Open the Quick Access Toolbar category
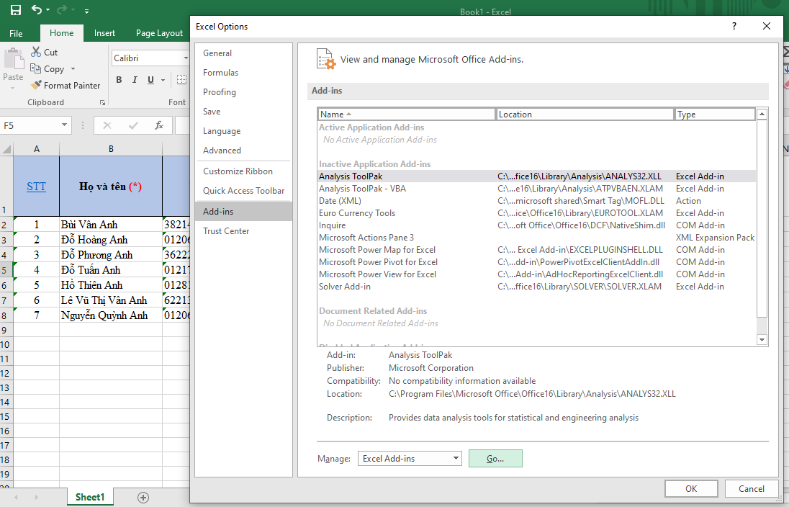This screenshot has width=789, height=507. point(243,191)
